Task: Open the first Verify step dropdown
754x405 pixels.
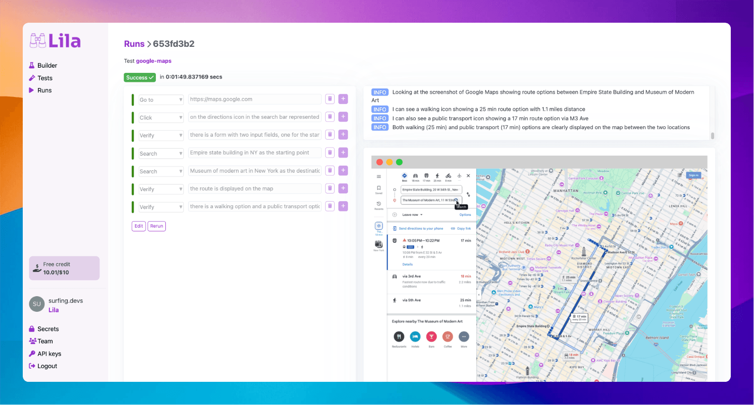Action: click(161, 135)
